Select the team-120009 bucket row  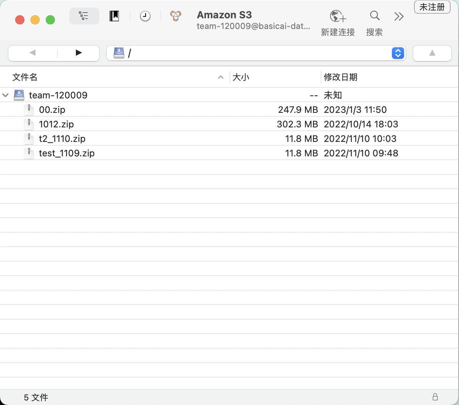(230, 95)
